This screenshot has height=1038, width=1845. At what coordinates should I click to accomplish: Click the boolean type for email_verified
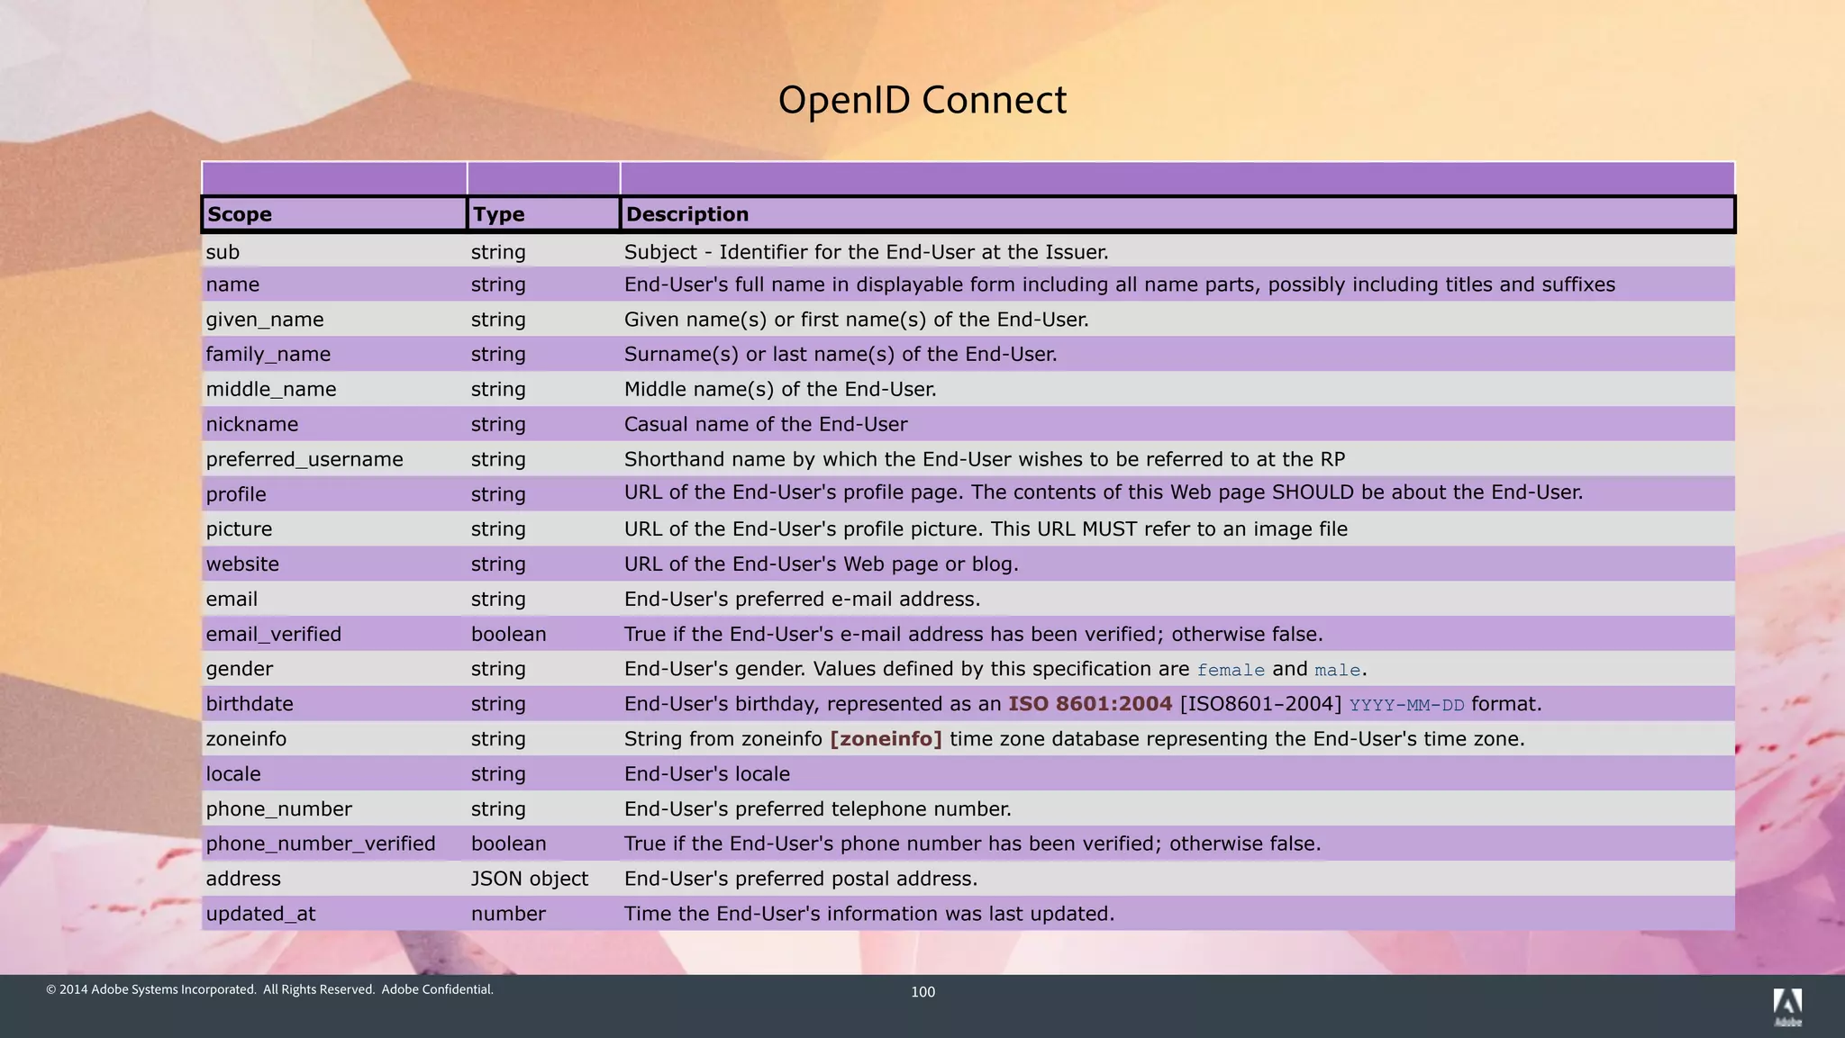tap(508, 634)
